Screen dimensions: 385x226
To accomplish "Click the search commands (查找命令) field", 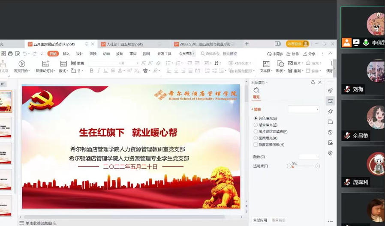I will 219,54.
